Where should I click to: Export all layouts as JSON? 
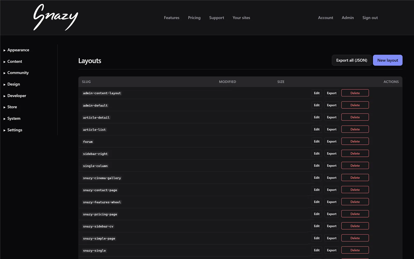click(352, 60)
